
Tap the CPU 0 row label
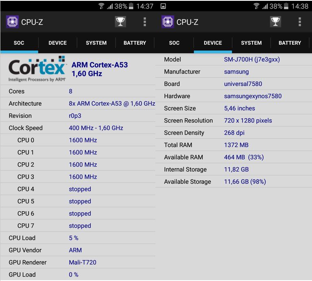[26, 140]
